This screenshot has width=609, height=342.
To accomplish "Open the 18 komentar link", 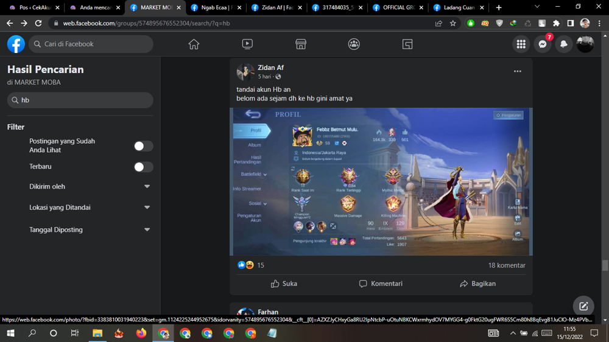I will (x=507, y=265).
